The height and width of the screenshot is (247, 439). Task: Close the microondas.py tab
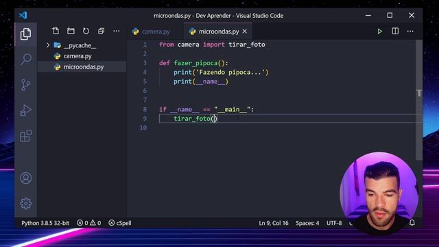click(245, 32)
